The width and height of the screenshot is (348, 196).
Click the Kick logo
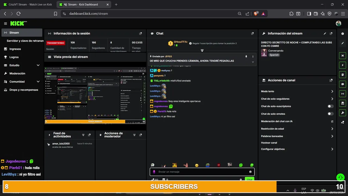pos(18,23)
